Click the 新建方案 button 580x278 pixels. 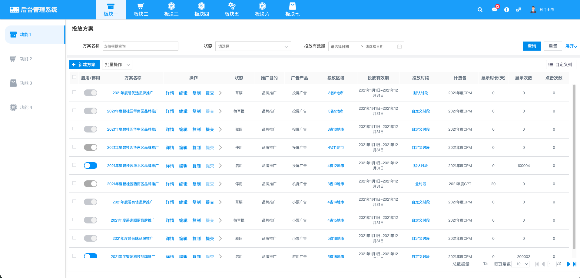click(x=84, y=65)
